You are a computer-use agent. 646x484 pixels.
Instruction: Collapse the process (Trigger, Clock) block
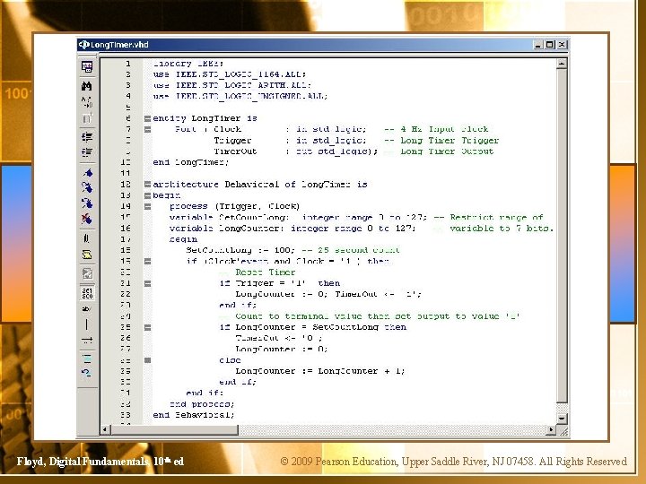coord(147,206)
